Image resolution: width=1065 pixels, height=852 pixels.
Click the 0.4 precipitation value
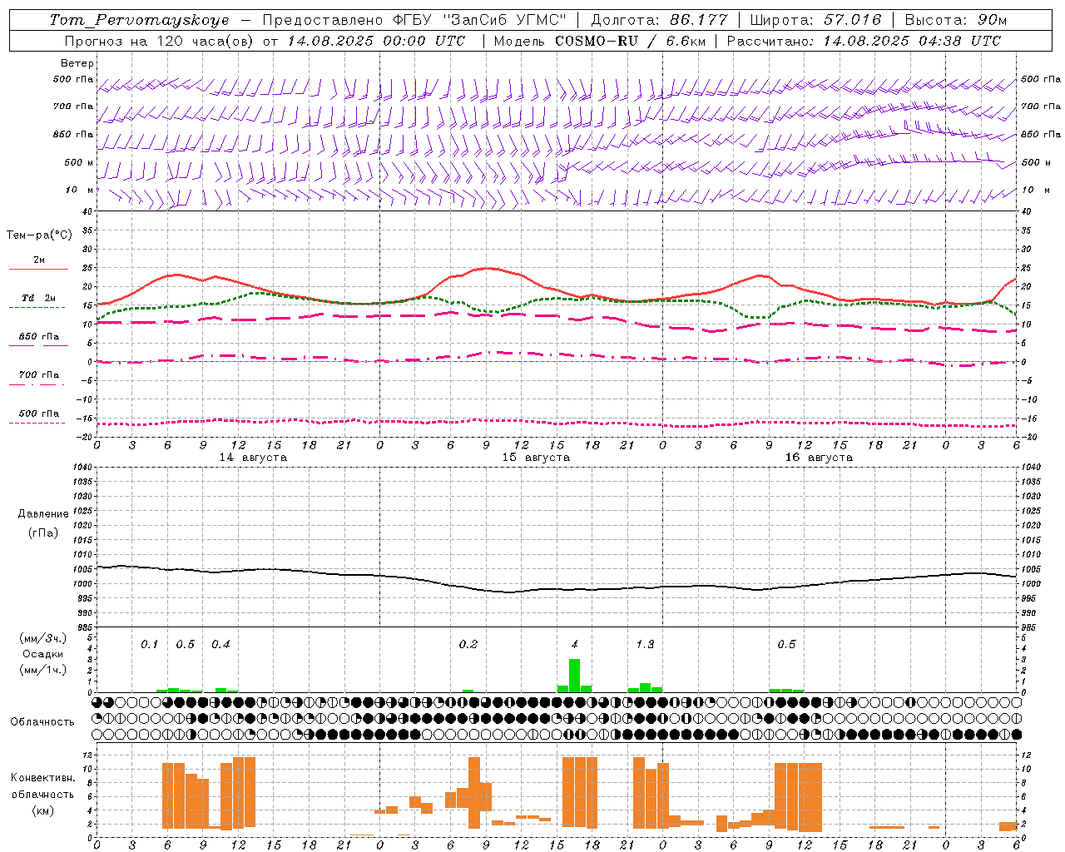[220, 644]
